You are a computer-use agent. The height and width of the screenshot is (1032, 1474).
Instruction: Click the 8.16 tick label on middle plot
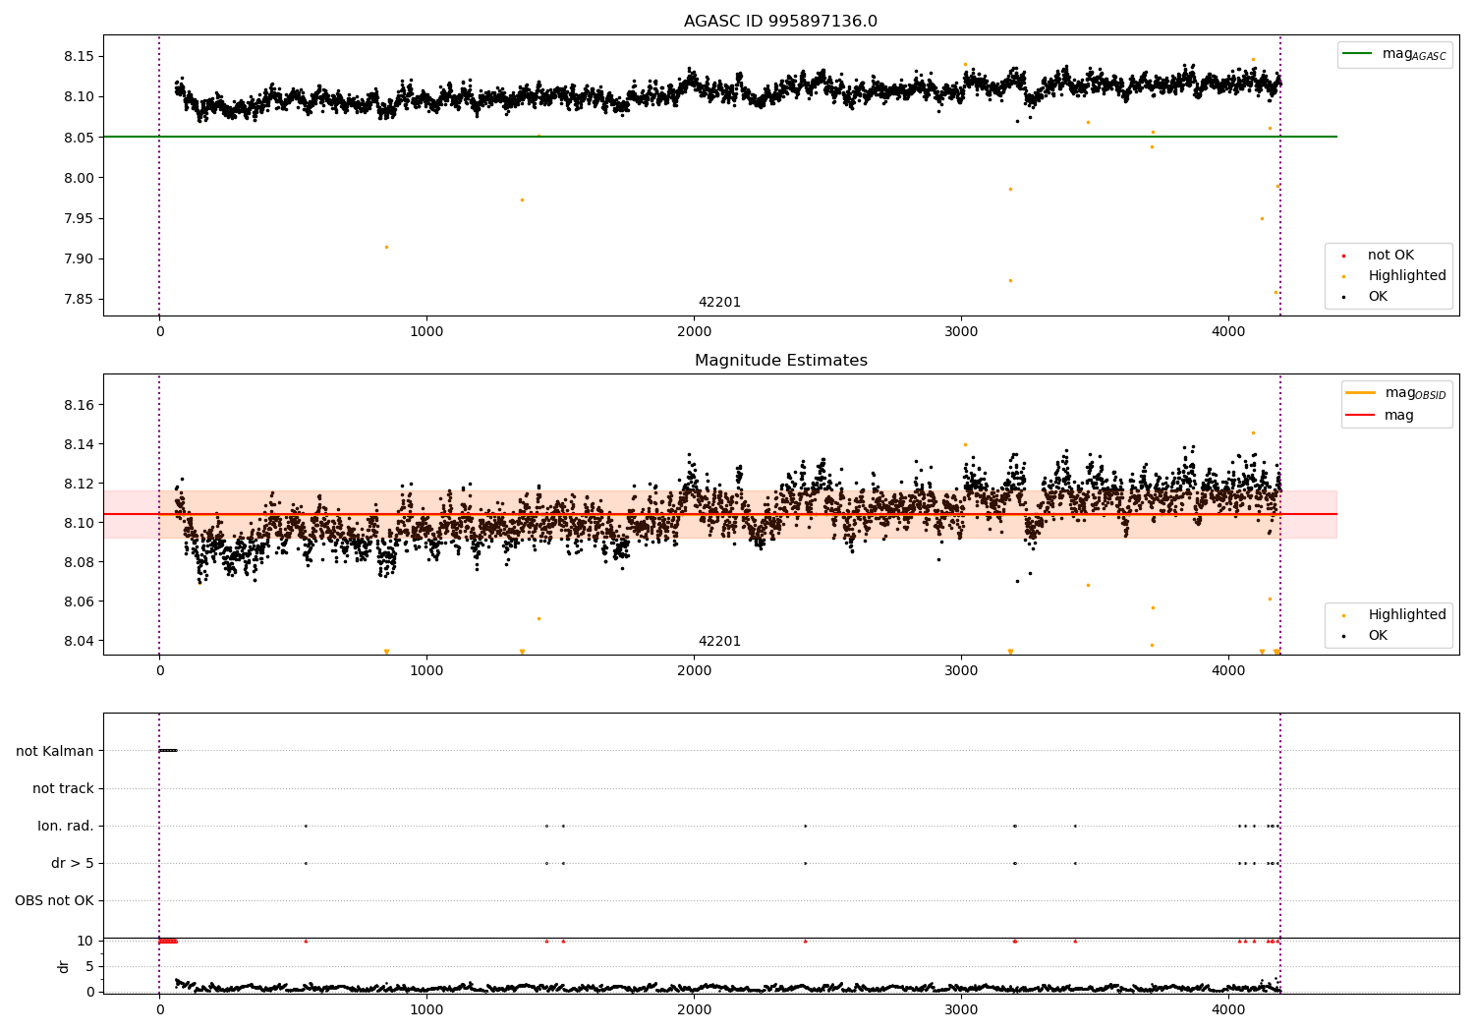(79, 405)
